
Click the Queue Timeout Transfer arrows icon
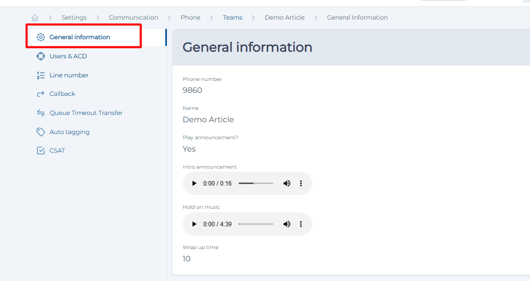click(x=41, y=113)
